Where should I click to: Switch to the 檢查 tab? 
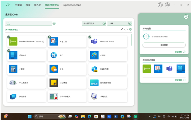[x=28, y=5]
